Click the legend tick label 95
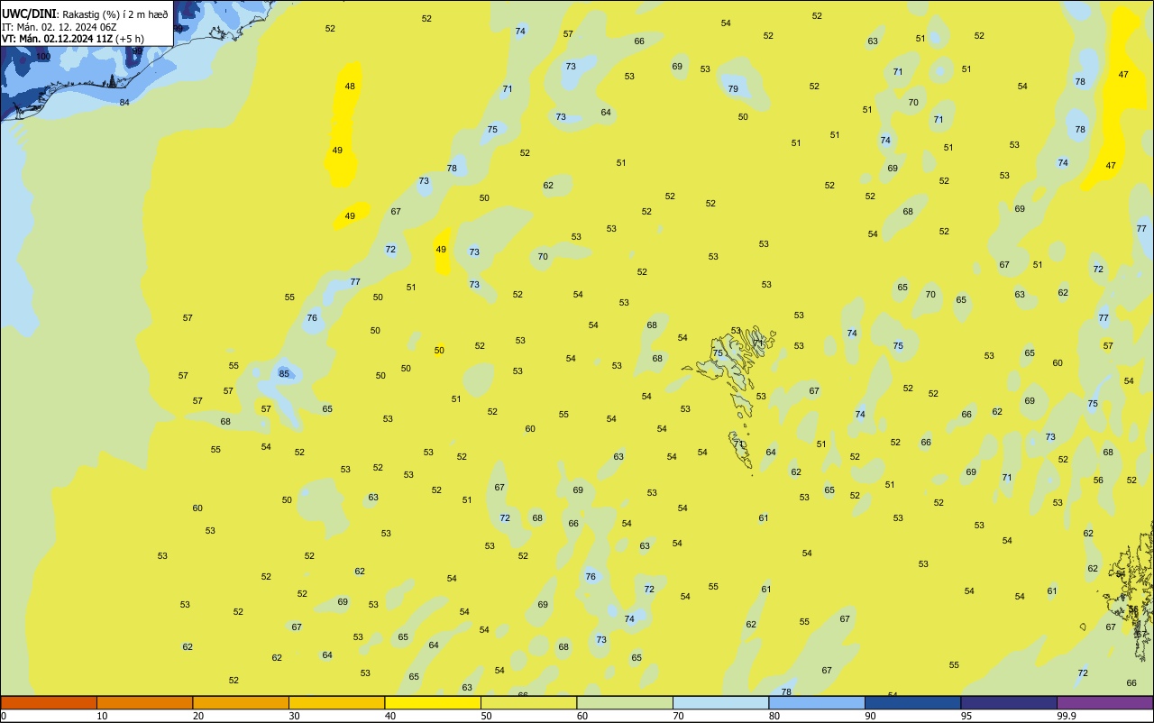The image size is (1154, 723). 966,716
